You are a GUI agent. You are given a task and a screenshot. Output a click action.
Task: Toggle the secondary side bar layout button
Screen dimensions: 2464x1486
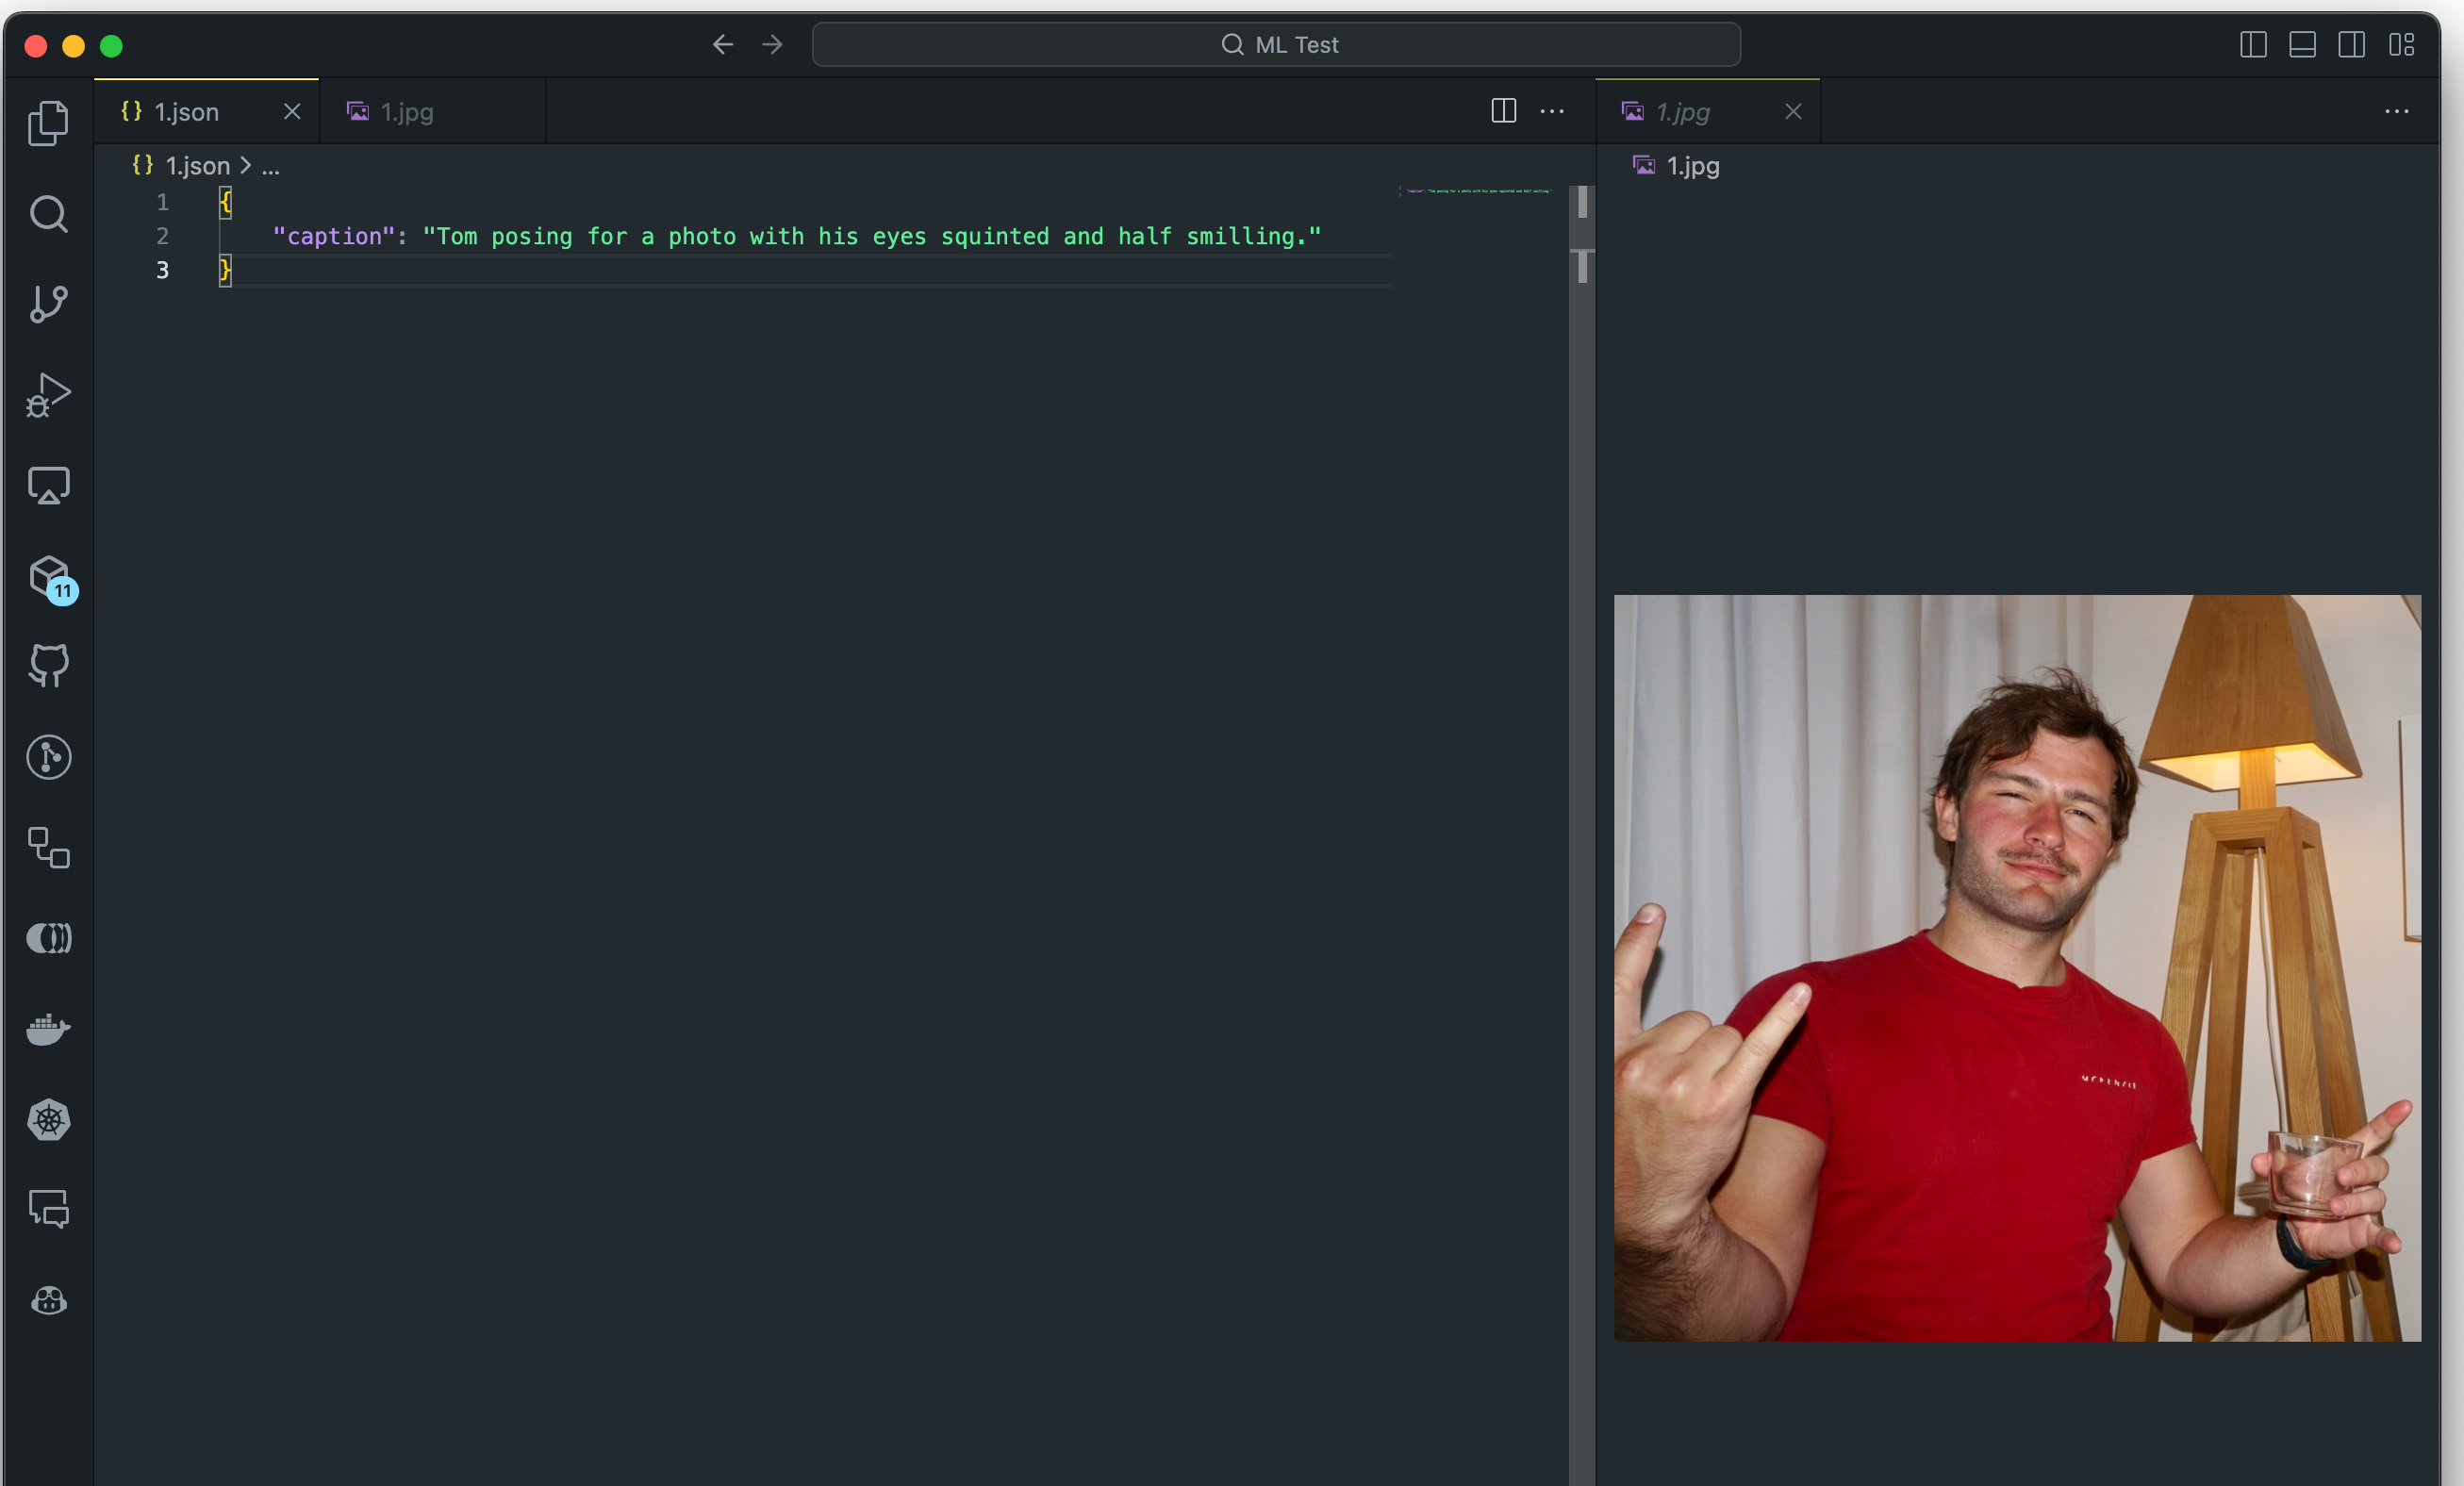2352,45
